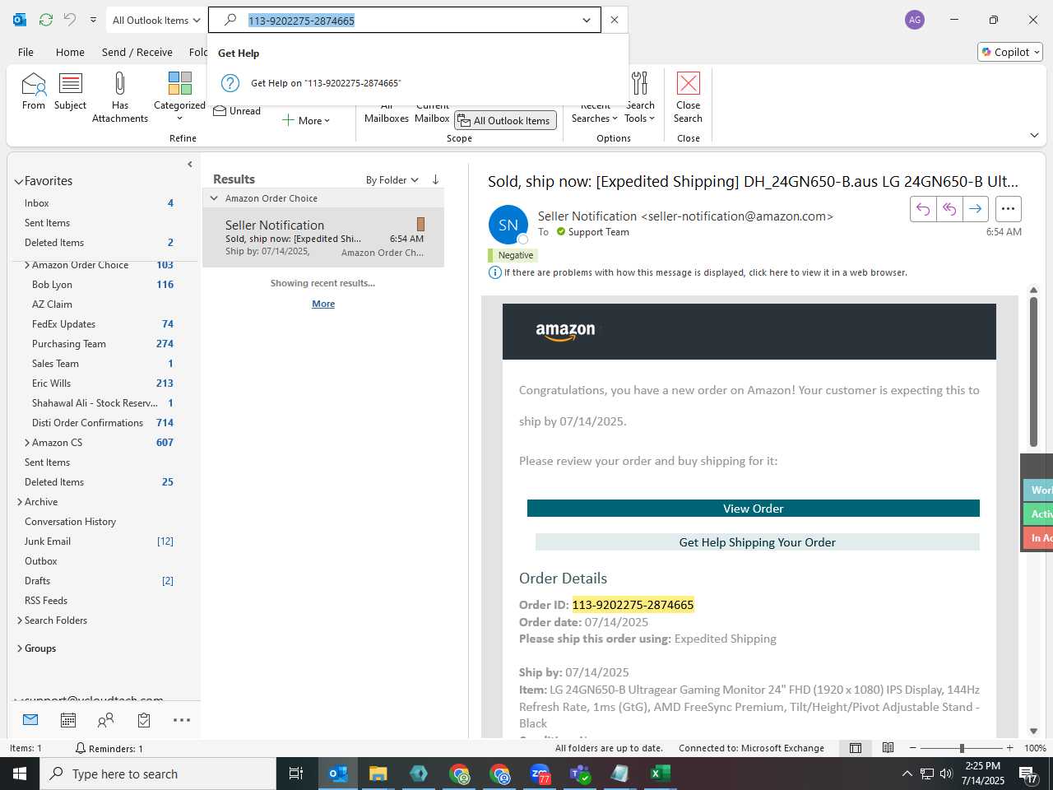Clear the search box X icon
This screenshot has width=1053, height=790.
(x=614, y=21)
